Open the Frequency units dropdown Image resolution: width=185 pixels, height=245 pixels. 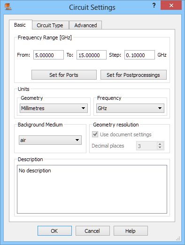pos(130,108)
